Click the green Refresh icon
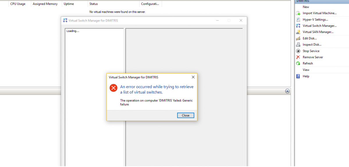Screen dimensions: 349x167 coord(298,63)
